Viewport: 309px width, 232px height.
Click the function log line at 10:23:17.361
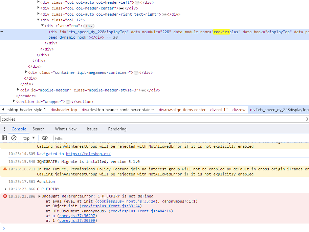[46, 182]
